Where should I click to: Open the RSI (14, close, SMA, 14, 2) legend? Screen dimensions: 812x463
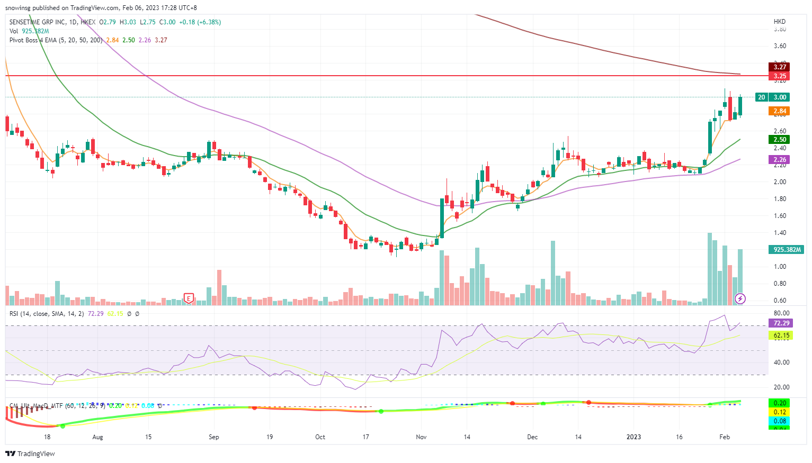(x=47, y=314)
